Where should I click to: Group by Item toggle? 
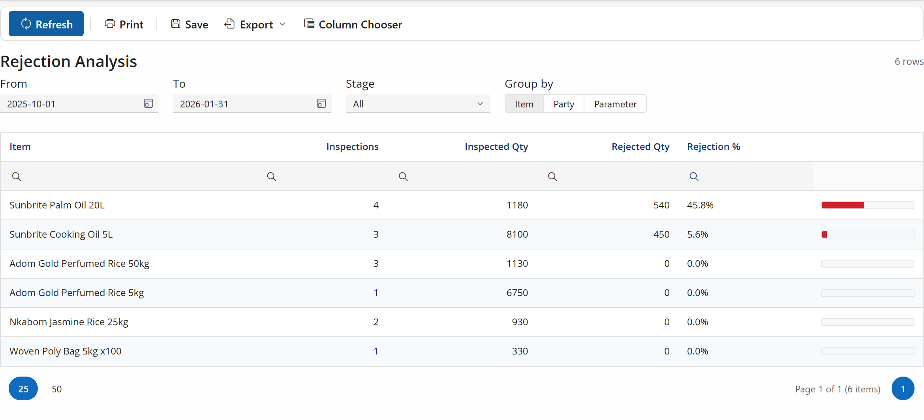(524, 104)
